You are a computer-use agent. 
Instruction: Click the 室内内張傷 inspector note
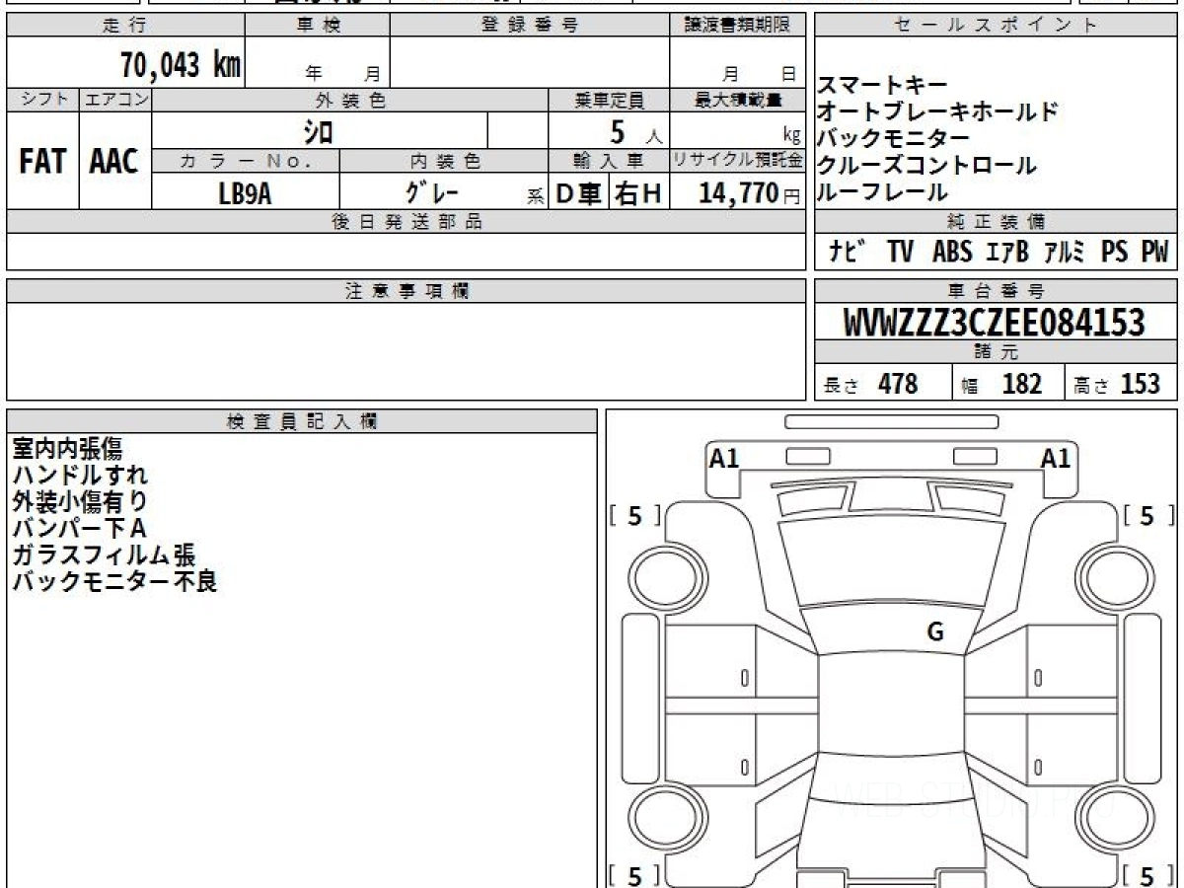point(67,449)
